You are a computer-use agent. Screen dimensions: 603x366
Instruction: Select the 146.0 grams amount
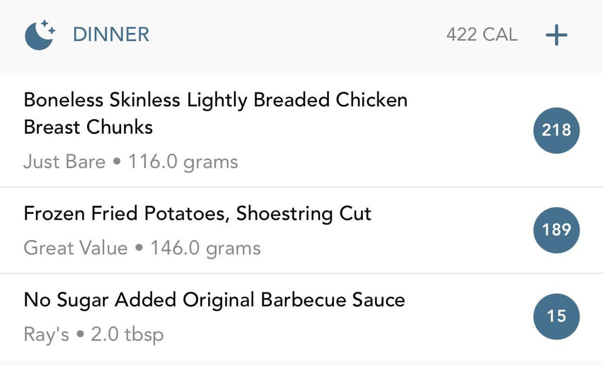pyautogui.click(x=205, y=248)
